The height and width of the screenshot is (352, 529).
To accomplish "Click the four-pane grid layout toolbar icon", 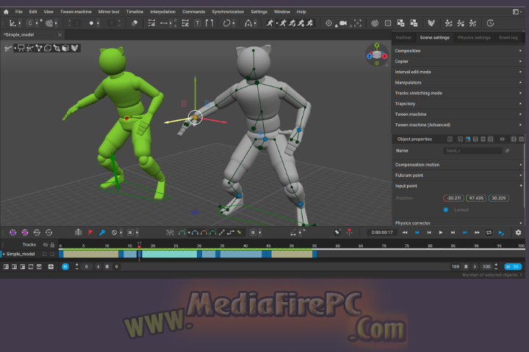I will 388,23.
